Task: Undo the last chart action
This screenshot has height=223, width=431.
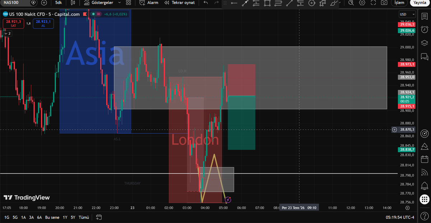Action: click(x=205, y=3)
